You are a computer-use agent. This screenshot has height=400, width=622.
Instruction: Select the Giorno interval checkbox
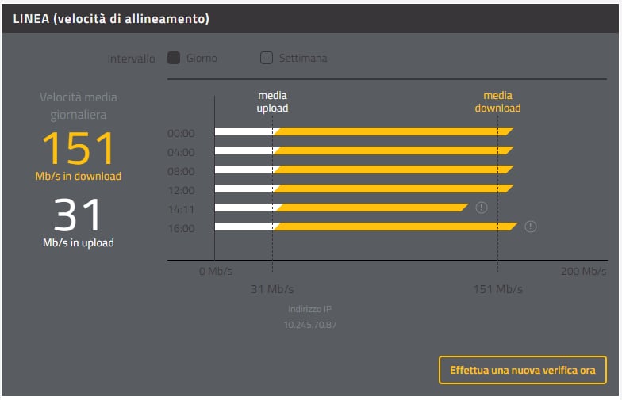174,58
